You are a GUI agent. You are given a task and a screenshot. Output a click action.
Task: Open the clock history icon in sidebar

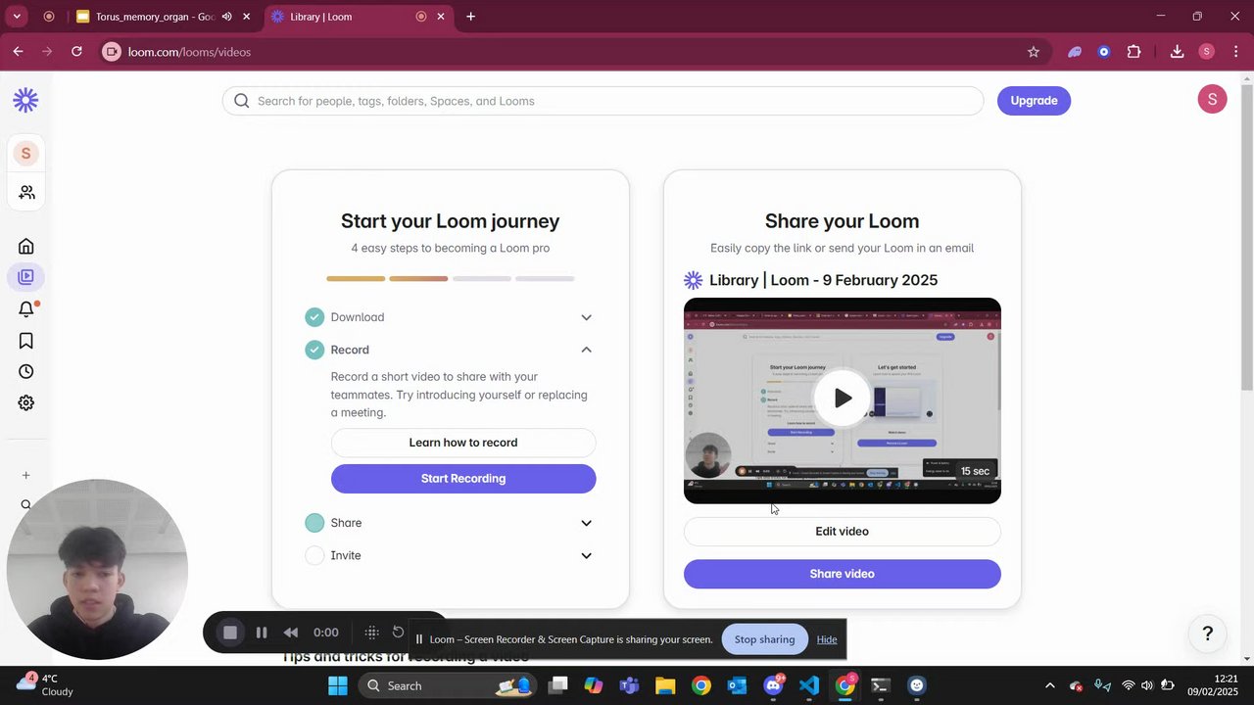tap(26, 372)
